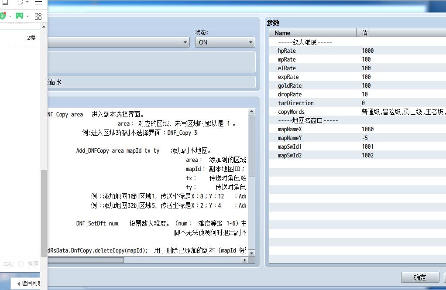Click Name column header in parameters table
The width and height of the screenshot is (446, 290).
pyautogui.click(x=312, y=33)
